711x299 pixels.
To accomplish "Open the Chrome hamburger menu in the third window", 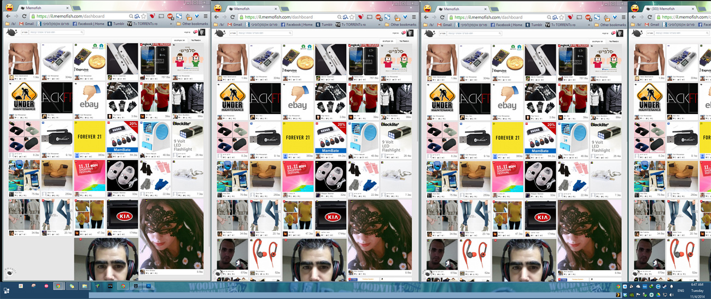I will coord(622,17).
